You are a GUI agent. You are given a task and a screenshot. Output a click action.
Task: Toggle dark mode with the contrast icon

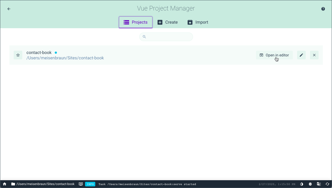click(301, 184)
